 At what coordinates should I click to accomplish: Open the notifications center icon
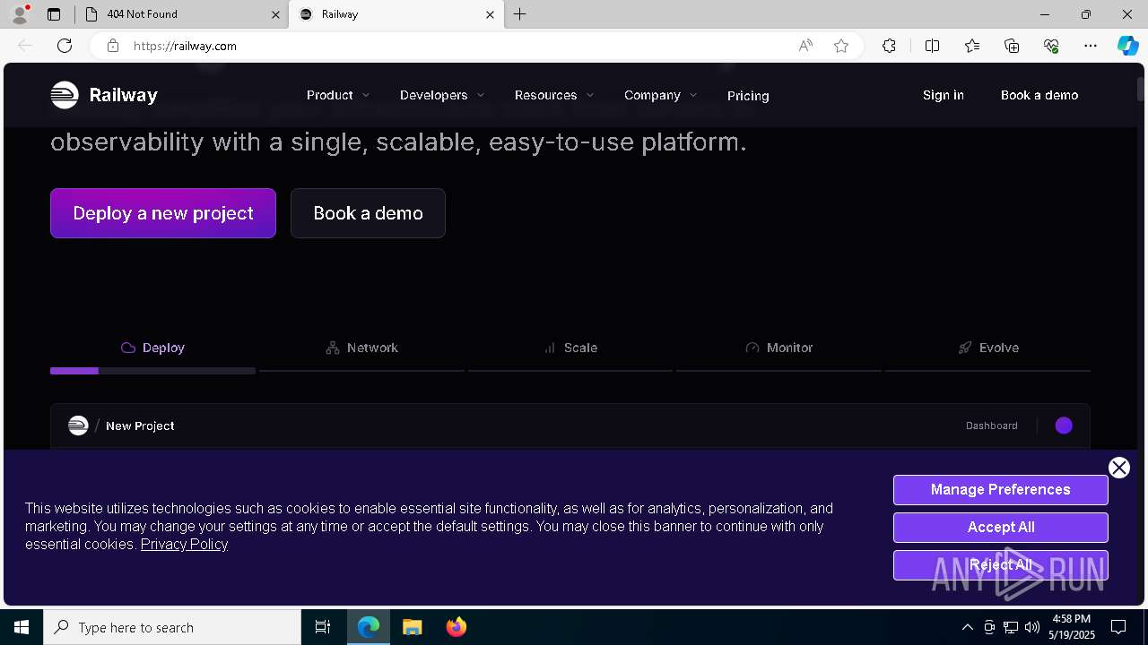pyautogui.click(x=1118, y=627)
